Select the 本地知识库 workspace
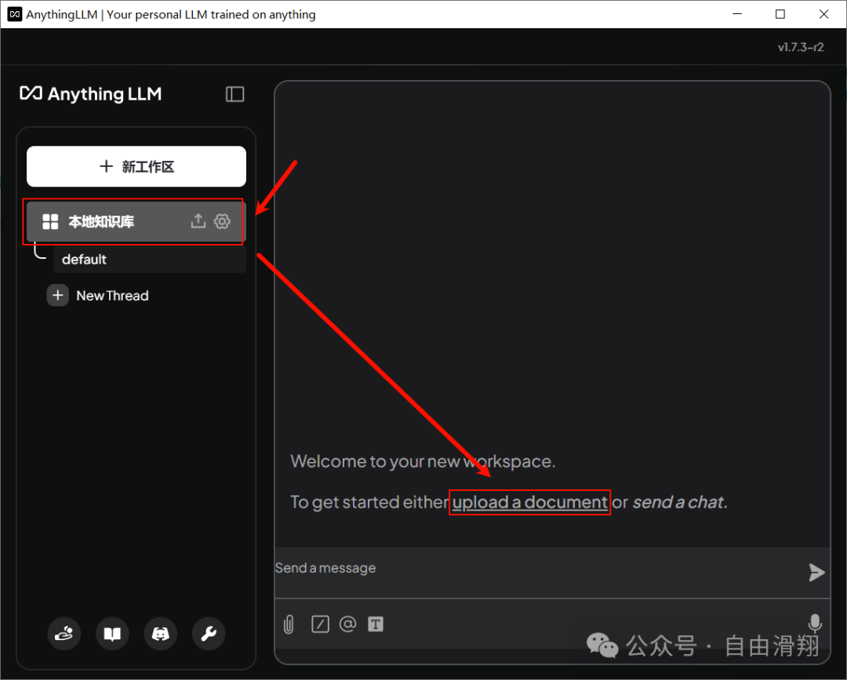 (x=136, y=221)
